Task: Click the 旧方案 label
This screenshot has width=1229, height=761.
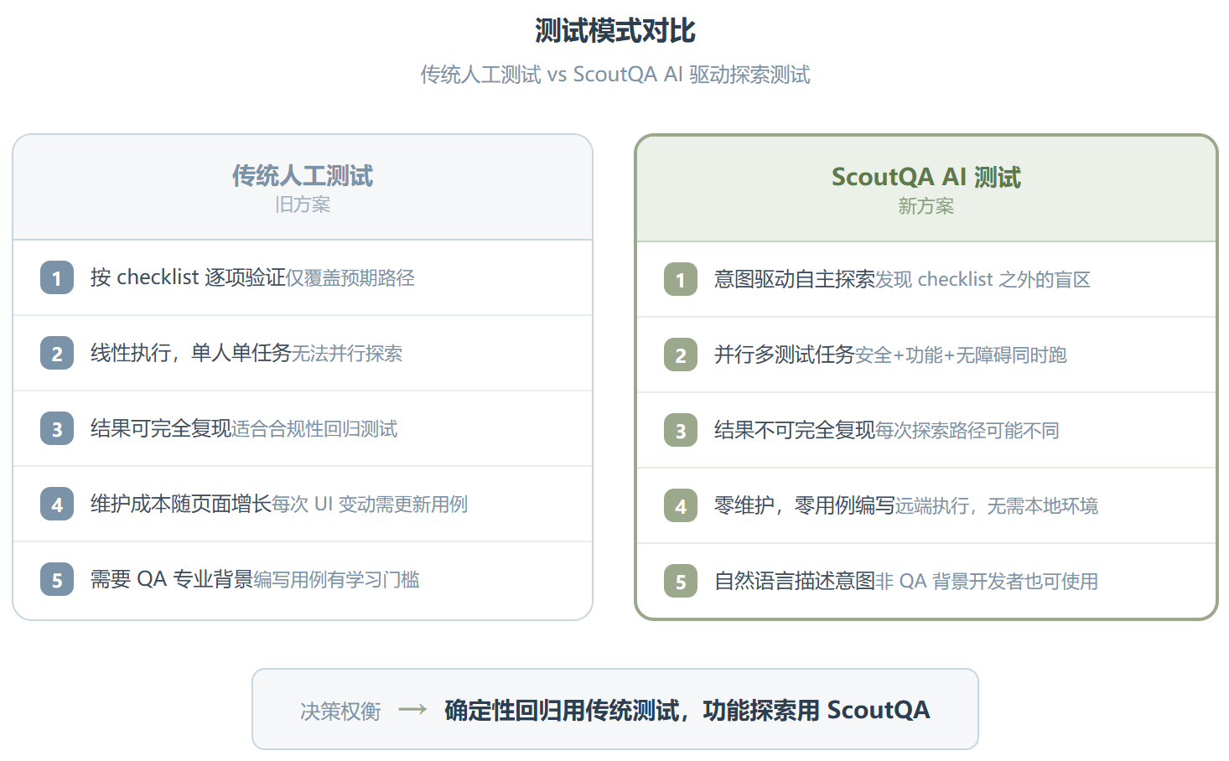Action: click(x=303, y=204)
